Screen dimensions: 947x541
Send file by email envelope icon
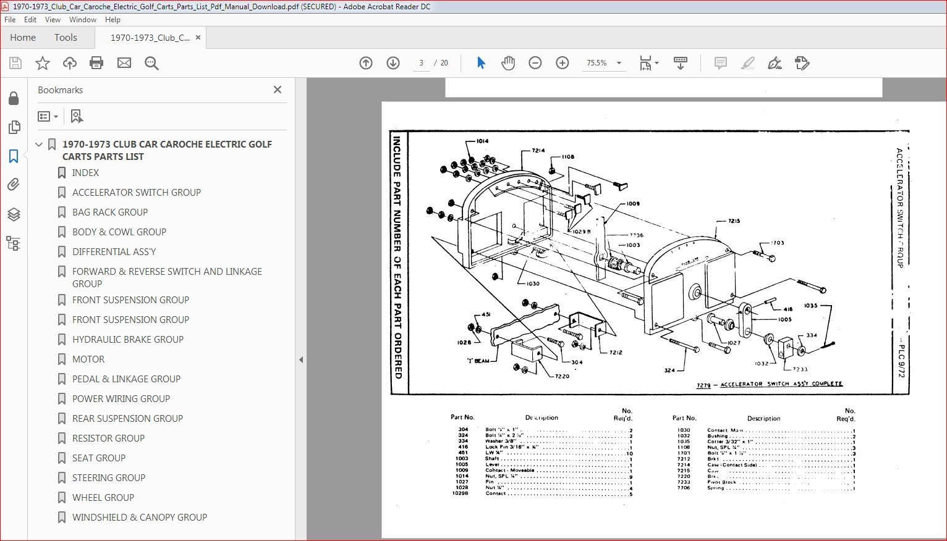[x=124, y=63]
